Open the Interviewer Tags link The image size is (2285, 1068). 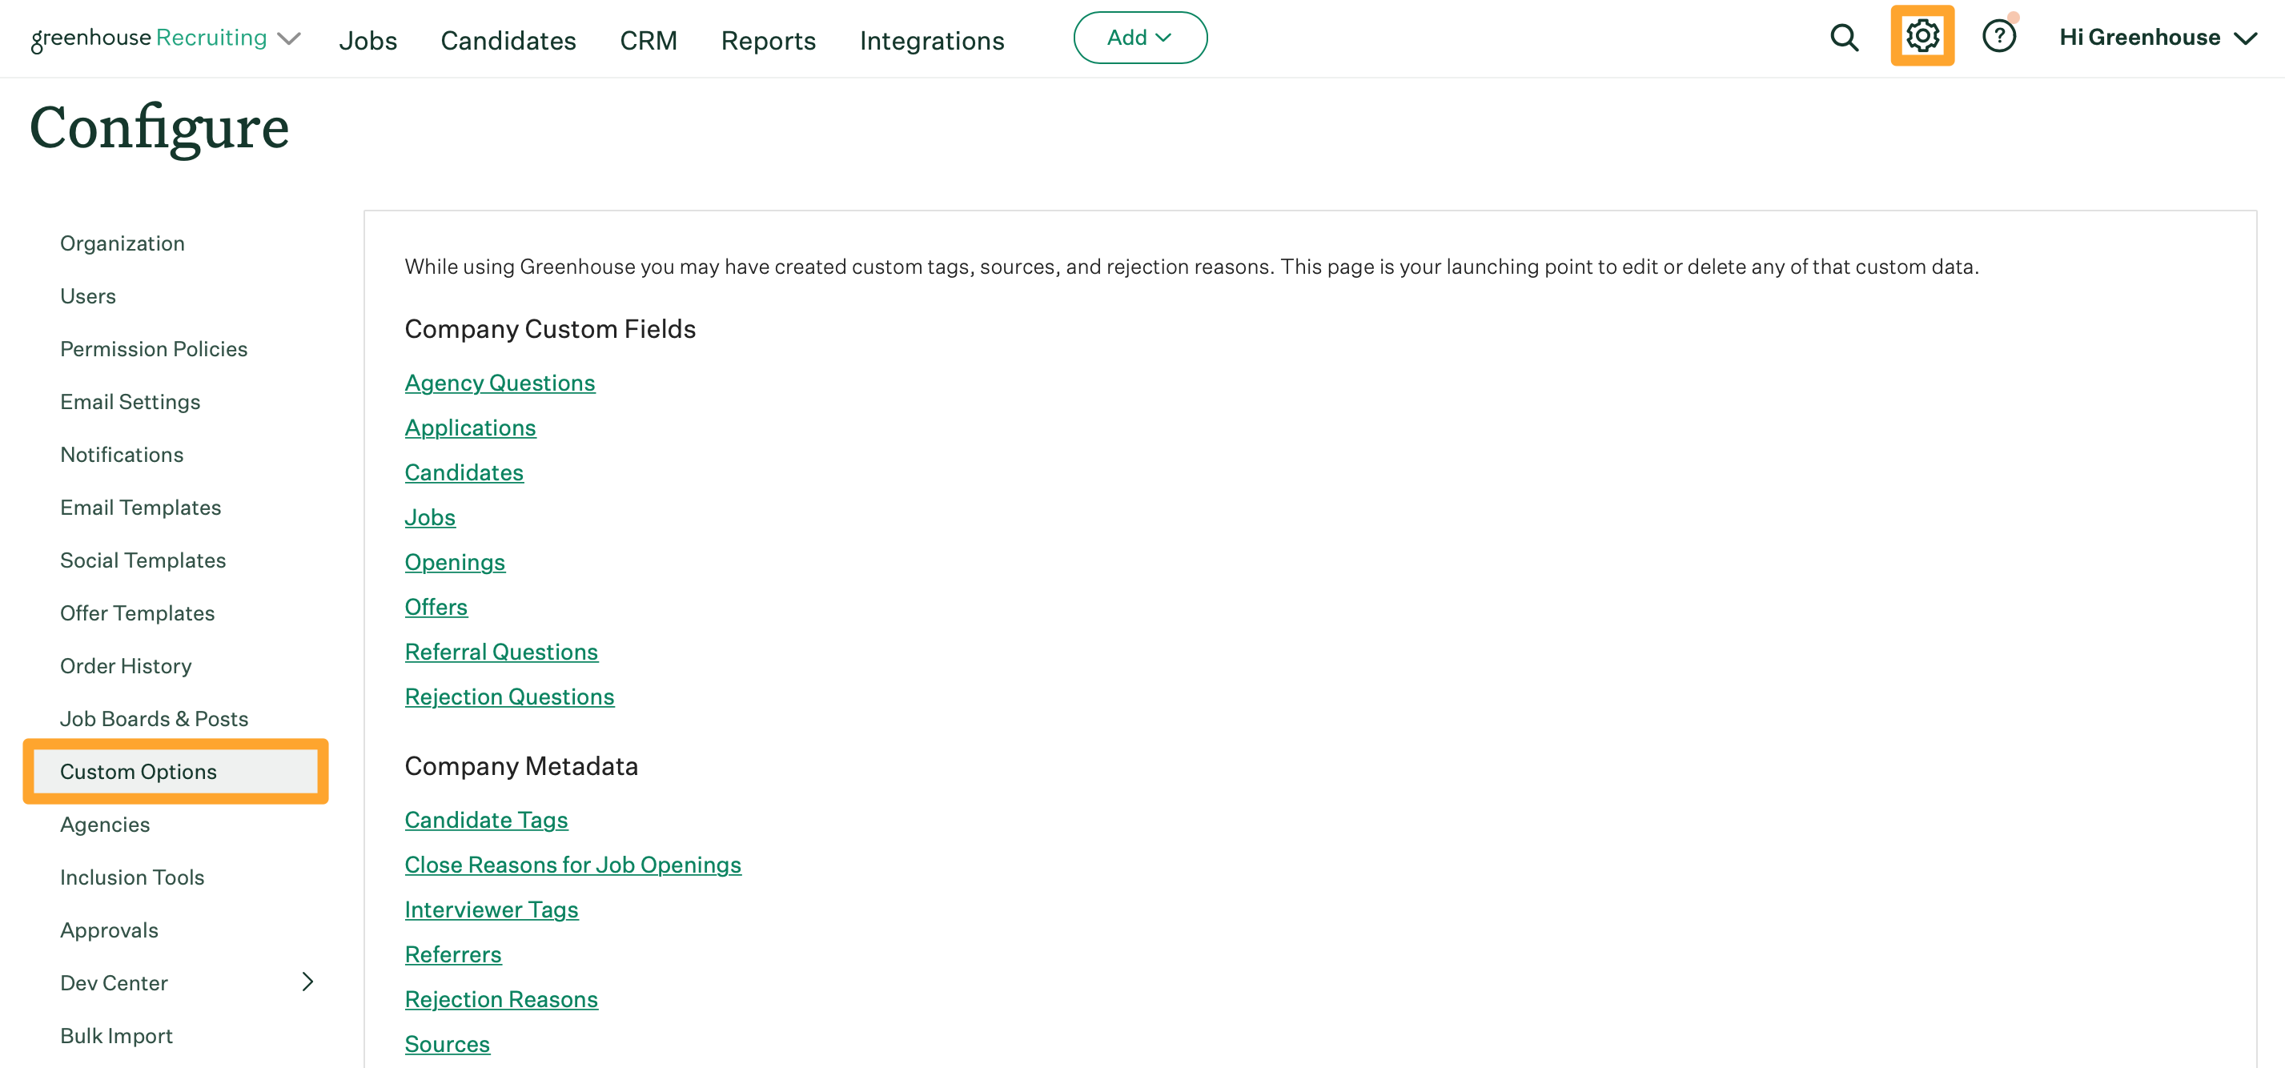click(492, 909)
